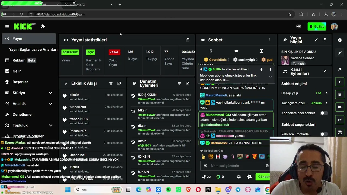Open the theatre icon next to Go live
Screen dimensions: 347x195
coord(298,27)
